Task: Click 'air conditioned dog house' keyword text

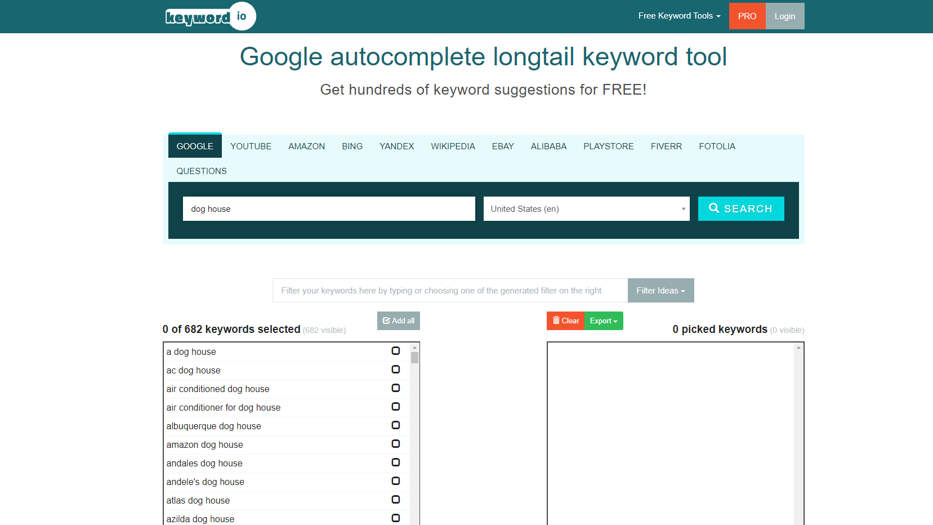Action: [218, 389]
